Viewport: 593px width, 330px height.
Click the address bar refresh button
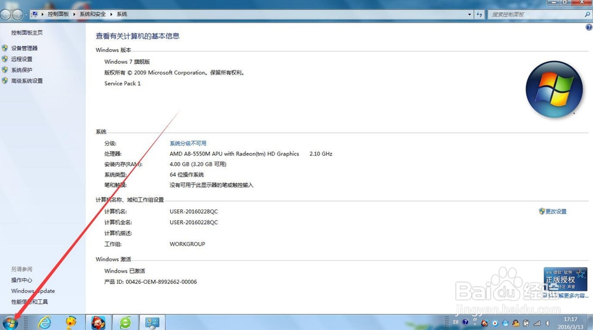(480, 14)
